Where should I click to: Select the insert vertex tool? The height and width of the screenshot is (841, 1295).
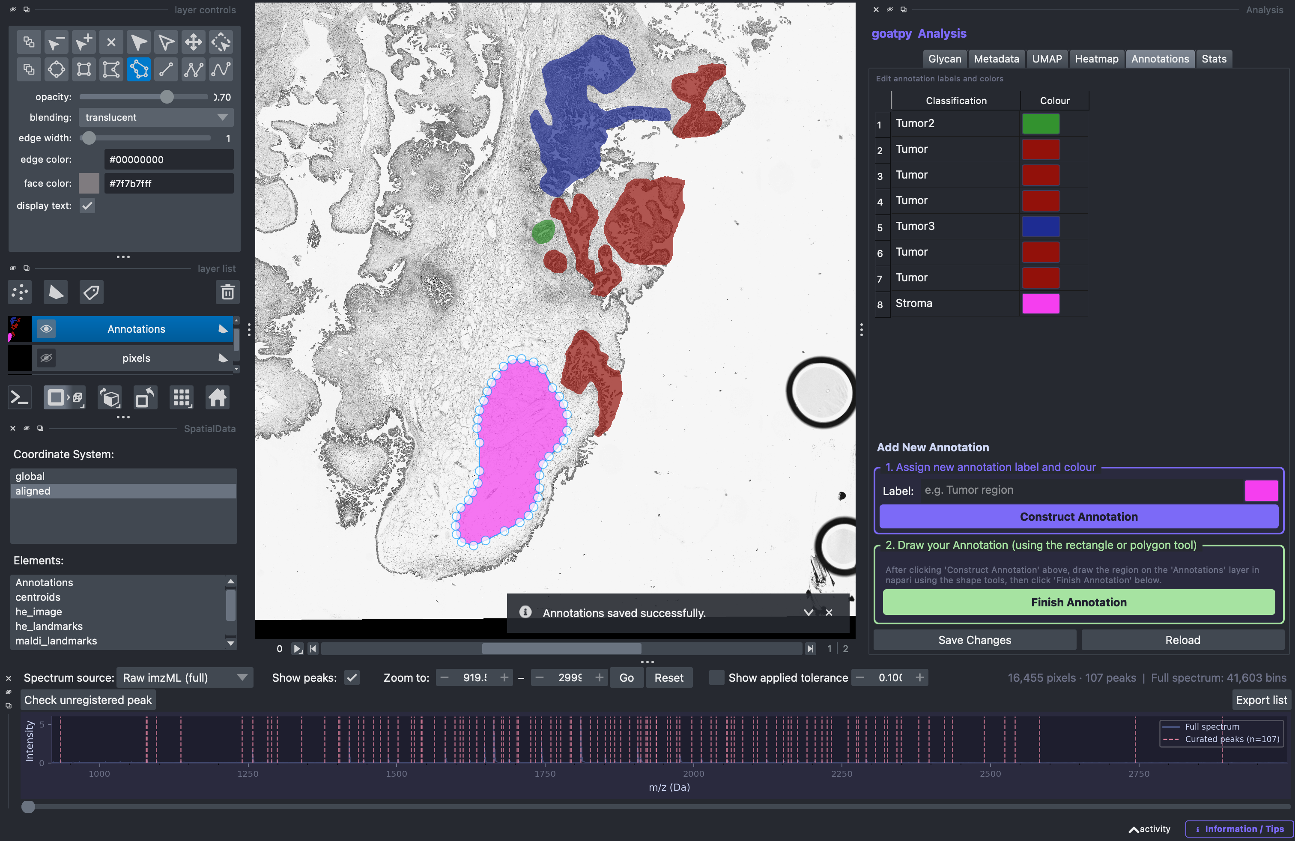point(84,42)
